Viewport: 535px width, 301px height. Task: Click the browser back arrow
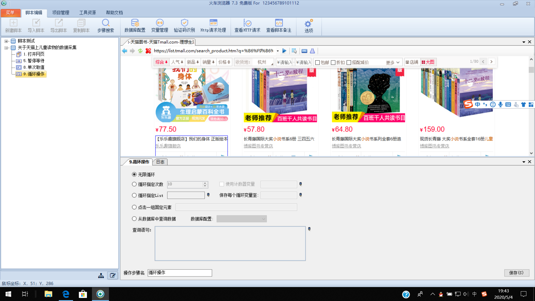125,51
